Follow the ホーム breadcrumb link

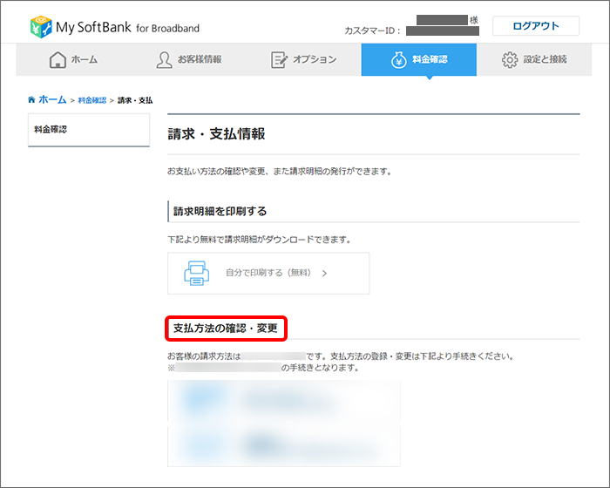click(52, 99)
